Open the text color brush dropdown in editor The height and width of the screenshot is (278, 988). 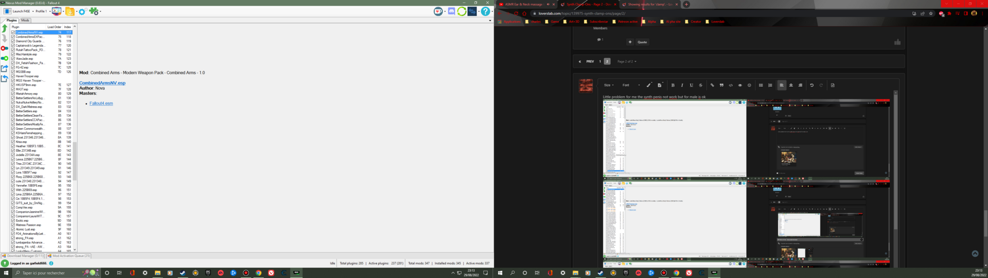(649, 85)
